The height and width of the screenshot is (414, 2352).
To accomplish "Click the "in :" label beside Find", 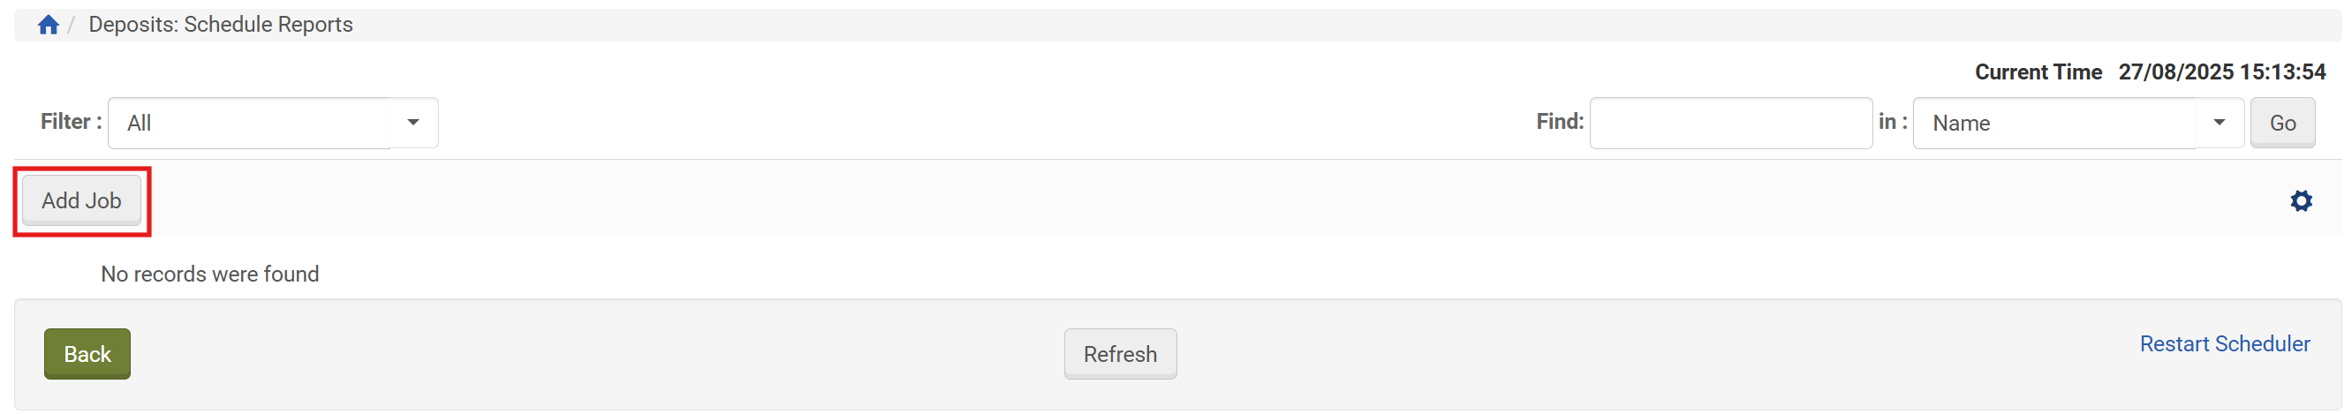I will (x=1892, y=122).
